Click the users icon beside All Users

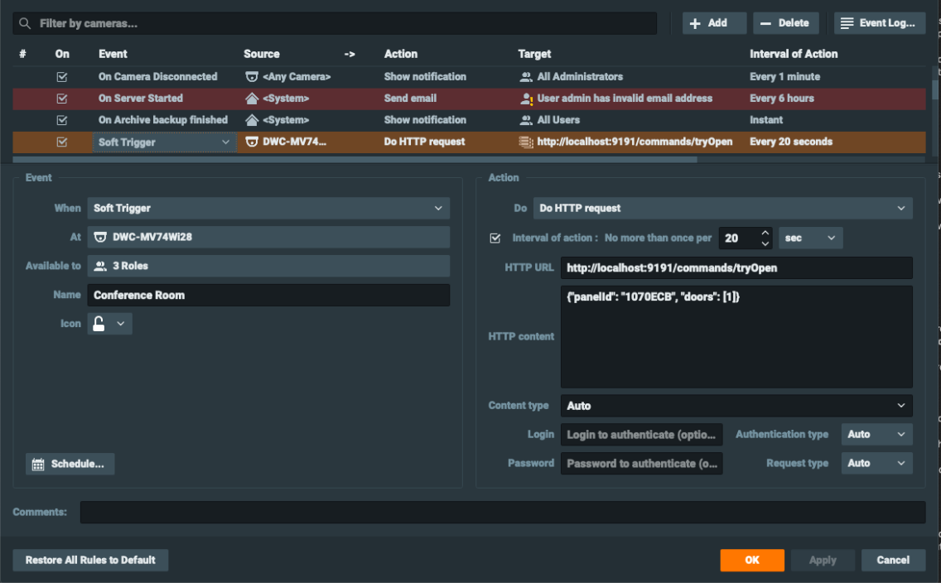pos(526,120)
